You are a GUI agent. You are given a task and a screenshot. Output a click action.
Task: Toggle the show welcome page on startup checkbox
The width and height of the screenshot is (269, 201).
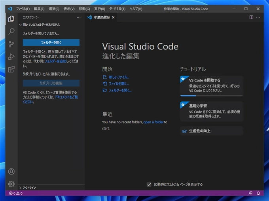tap(149, 184)
